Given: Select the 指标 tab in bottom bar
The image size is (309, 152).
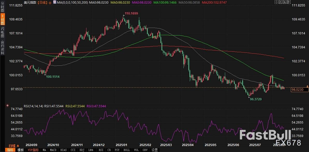Looking at the screenshot, I should [10, 150].
